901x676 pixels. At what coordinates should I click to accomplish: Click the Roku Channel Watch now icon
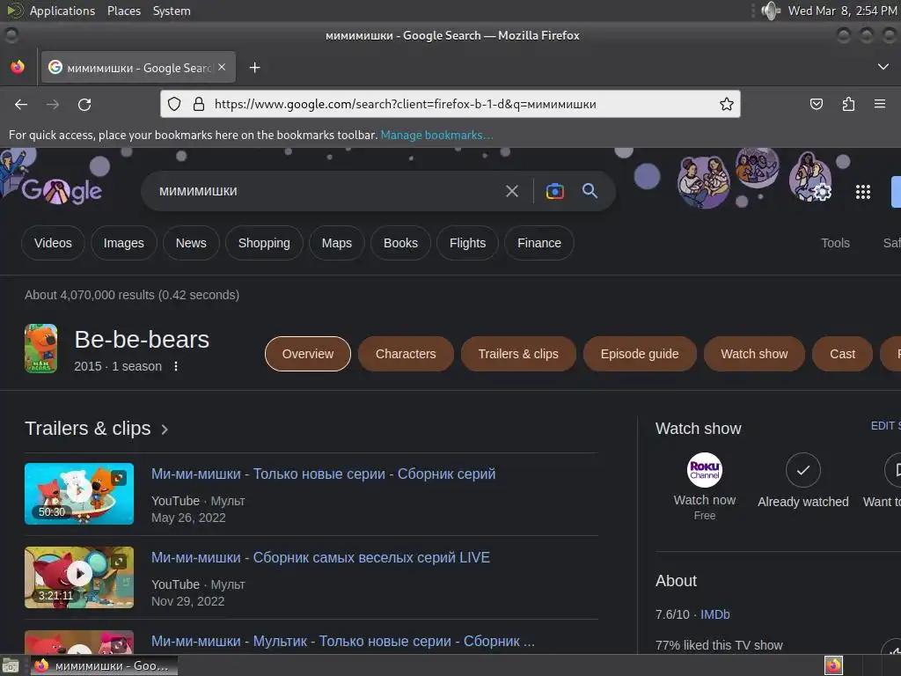click(x=705, y=470)
